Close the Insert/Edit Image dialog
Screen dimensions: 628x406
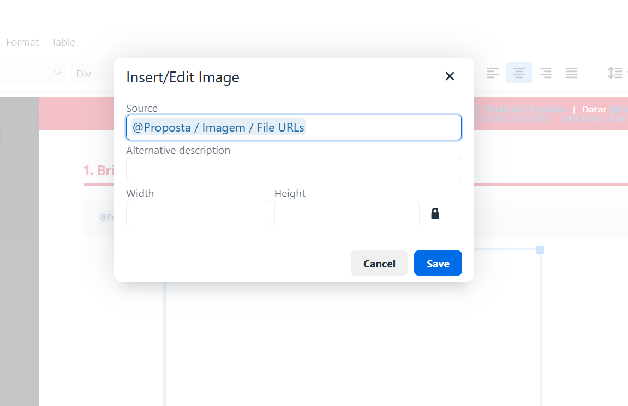click(450, 76)
